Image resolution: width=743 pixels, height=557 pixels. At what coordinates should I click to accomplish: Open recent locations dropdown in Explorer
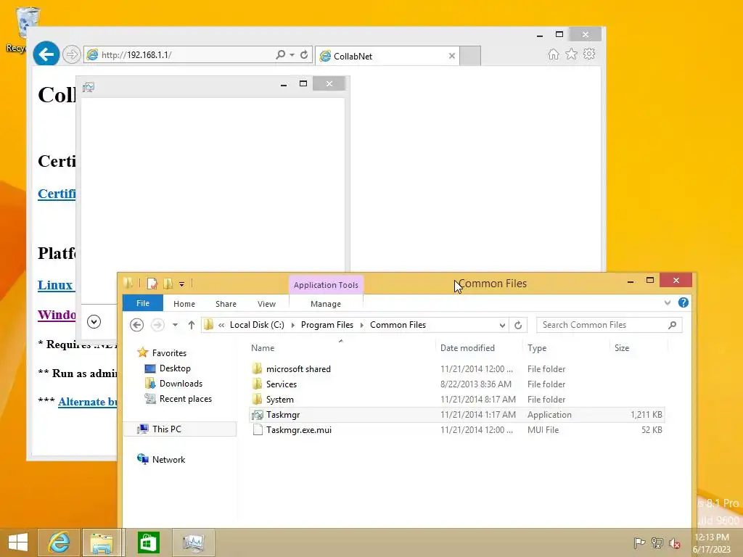coord(176,325)
